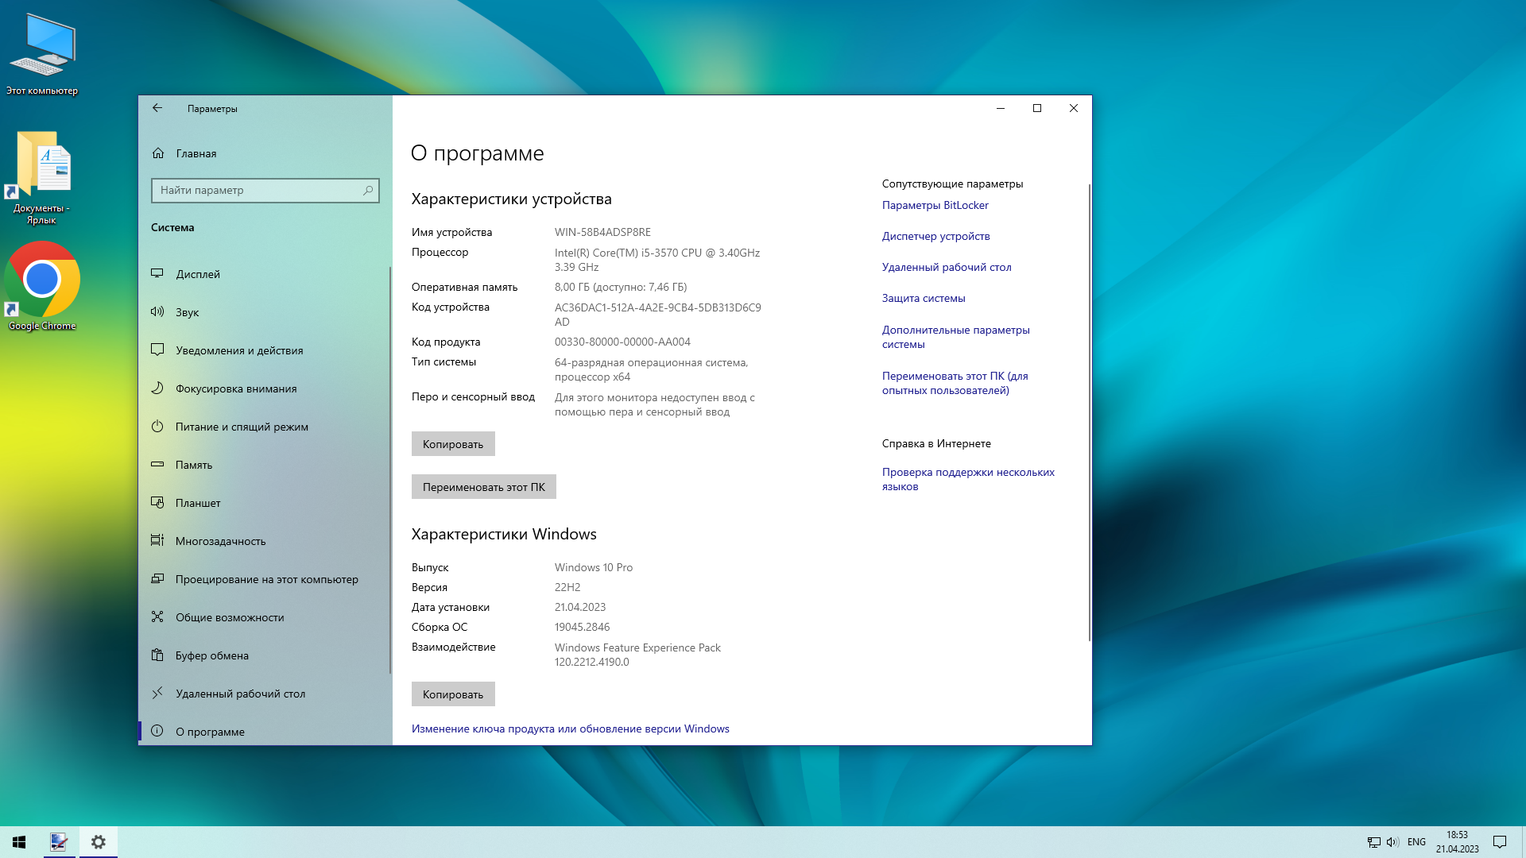Open System Protection link
This screenshot has width=1526, height=858.
[924, 298]
